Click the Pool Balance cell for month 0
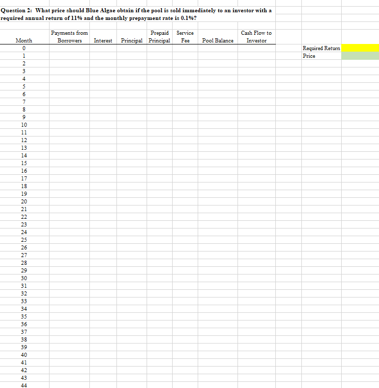Viewport: 379px width, 388px height. tap(218, 48)
